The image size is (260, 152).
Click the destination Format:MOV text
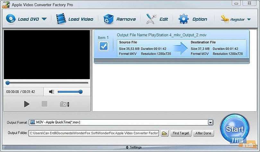[200, 54]
